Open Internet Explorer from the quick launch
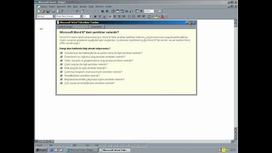 (52, 150)
